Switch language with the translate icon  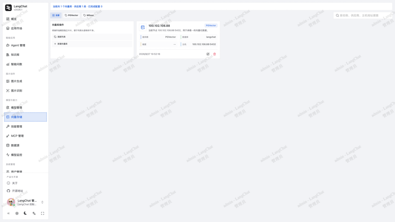34,213
